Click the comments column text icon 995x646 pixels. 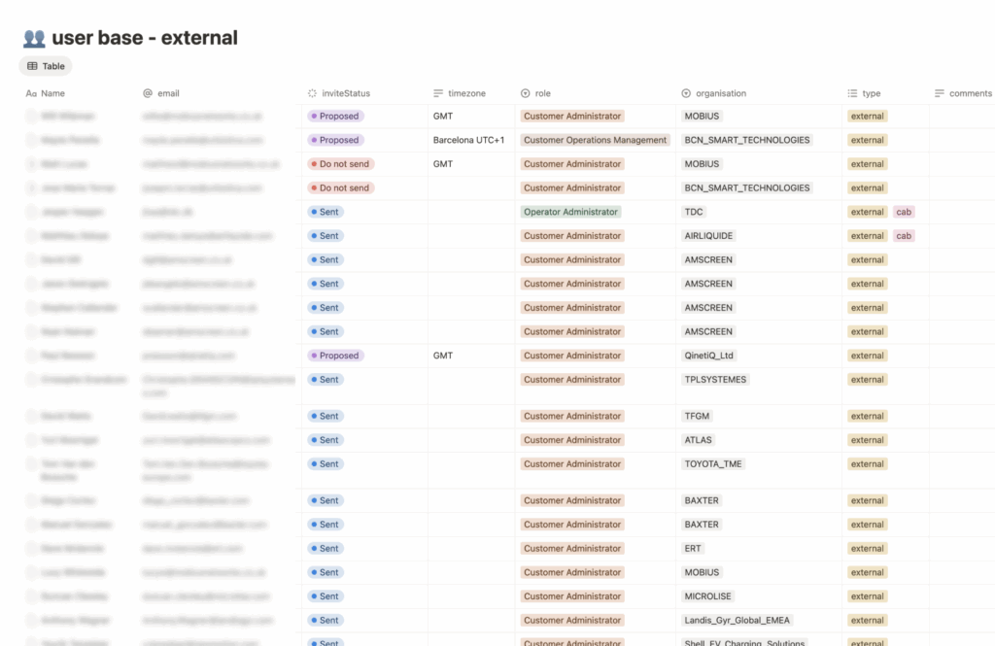[x=940, y=94]
